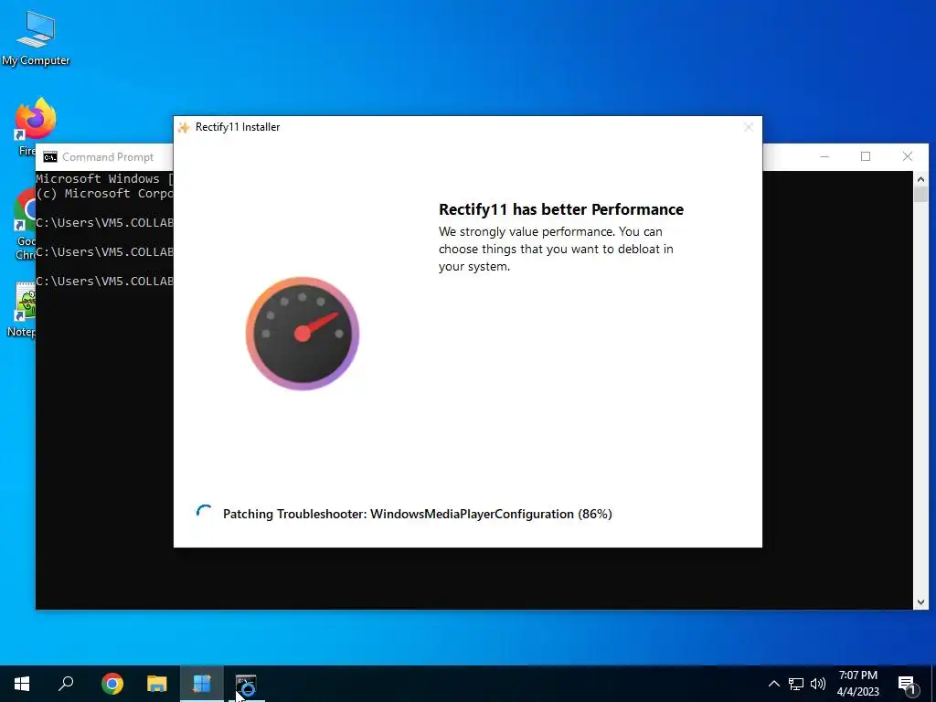This screenshot has height=702, width=936.
Task: Open File Explorer from the taskbar
Action: pos(157,684)
